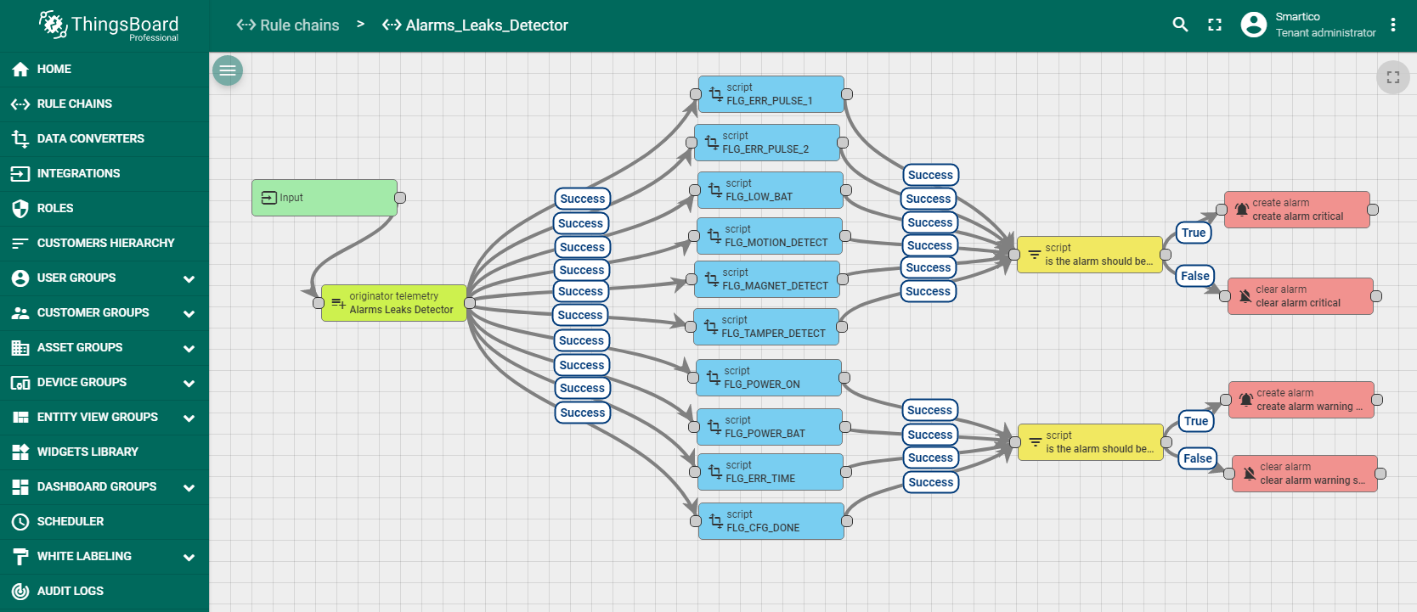Expand the Customer Groups chevron
This screenshot has width=1417, height=612.
click(189, 313)
